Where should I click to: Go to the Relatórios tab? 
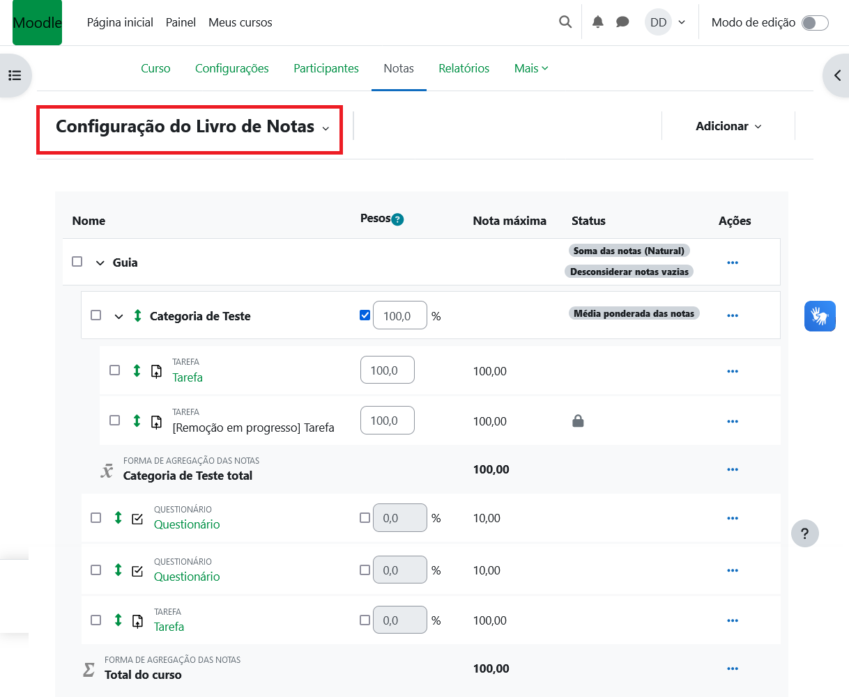coord(464,68)
